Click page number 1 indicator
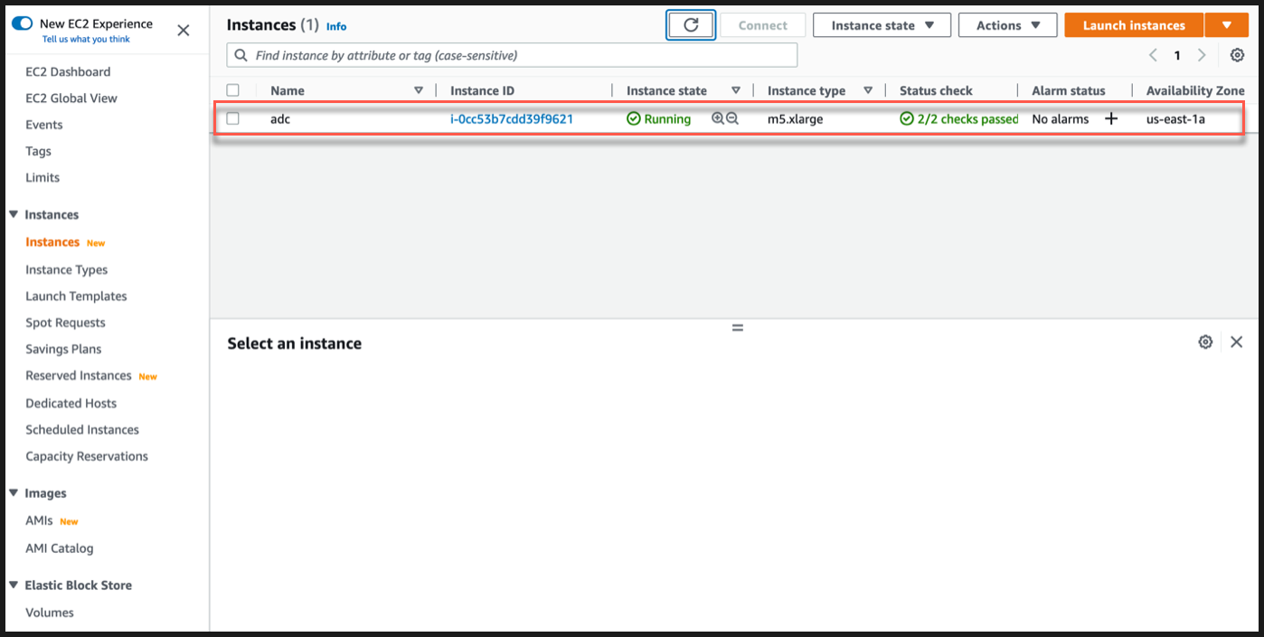This screenshot has width=1264, height=637. 1177,55
